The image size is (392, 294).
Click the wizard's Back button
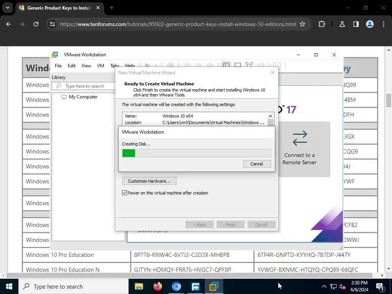tap(199, 224)
